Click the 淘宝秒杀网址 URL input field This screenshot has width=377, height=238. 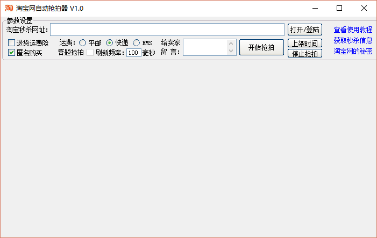click(x=167, y=30)
